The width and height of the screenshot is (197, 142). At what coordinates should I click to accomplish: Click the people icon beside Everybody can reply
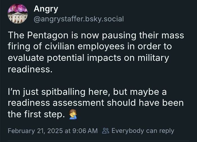(x=106, y=131)
